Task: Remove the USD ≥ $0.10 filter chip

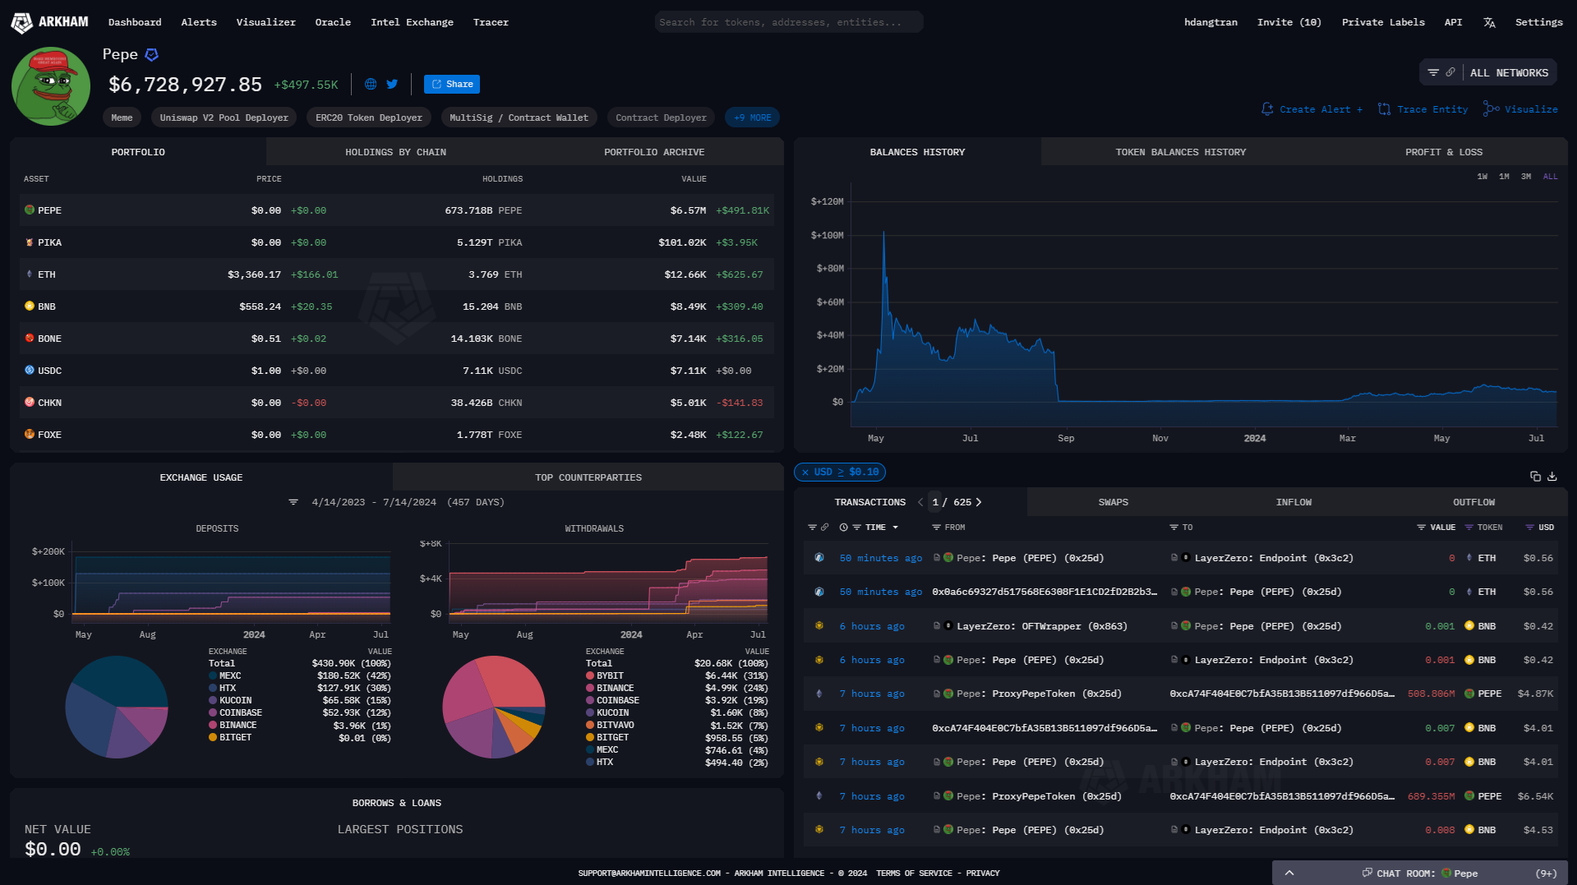Action: click(x=805, y=472)
